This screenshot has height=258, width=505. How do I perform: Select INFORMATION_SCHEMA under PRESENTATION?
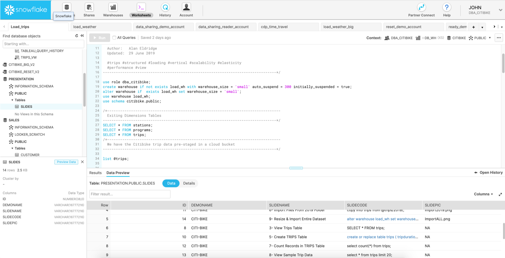[x=34, y=86]
